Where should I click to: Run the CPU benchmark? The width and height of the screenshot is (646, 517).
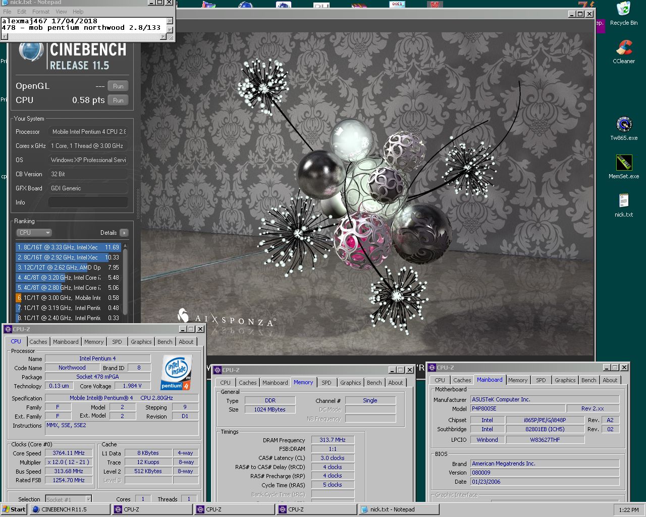tap(118, 100)
